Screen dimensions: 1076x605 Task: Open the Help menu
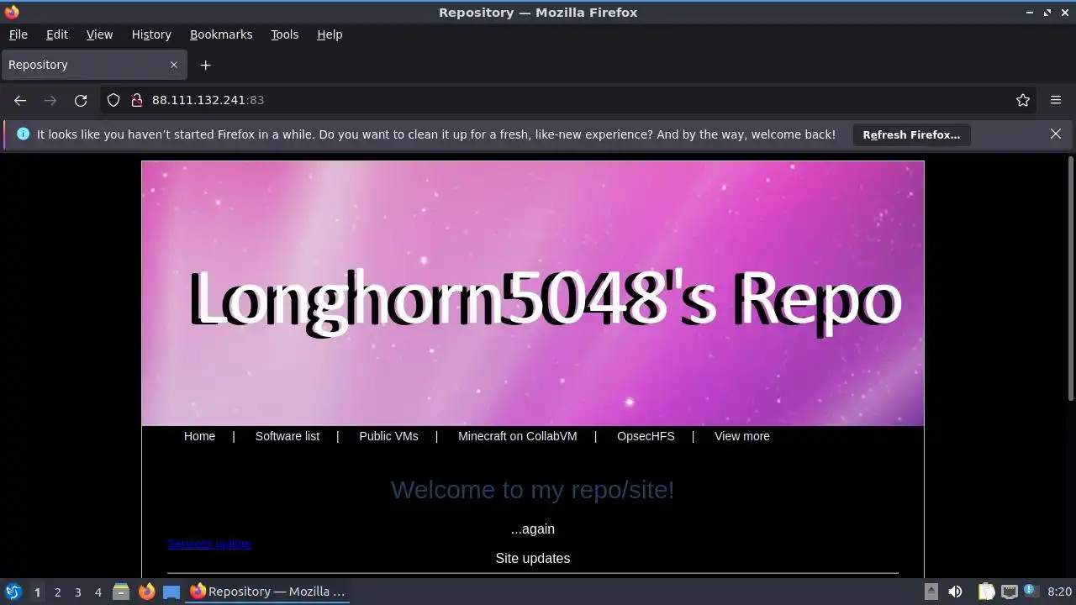click(330, 34)
